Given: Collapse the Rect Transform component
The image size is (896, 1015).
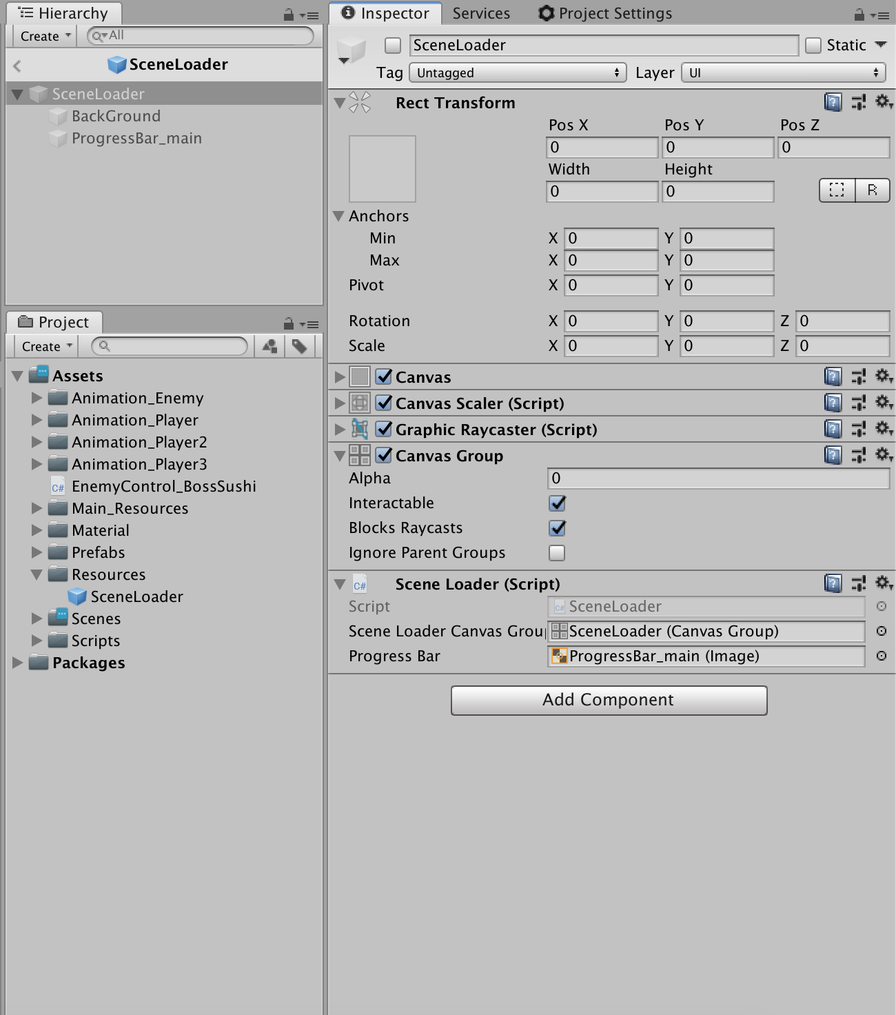Looking at the screenshot, I should click(340, 103).
